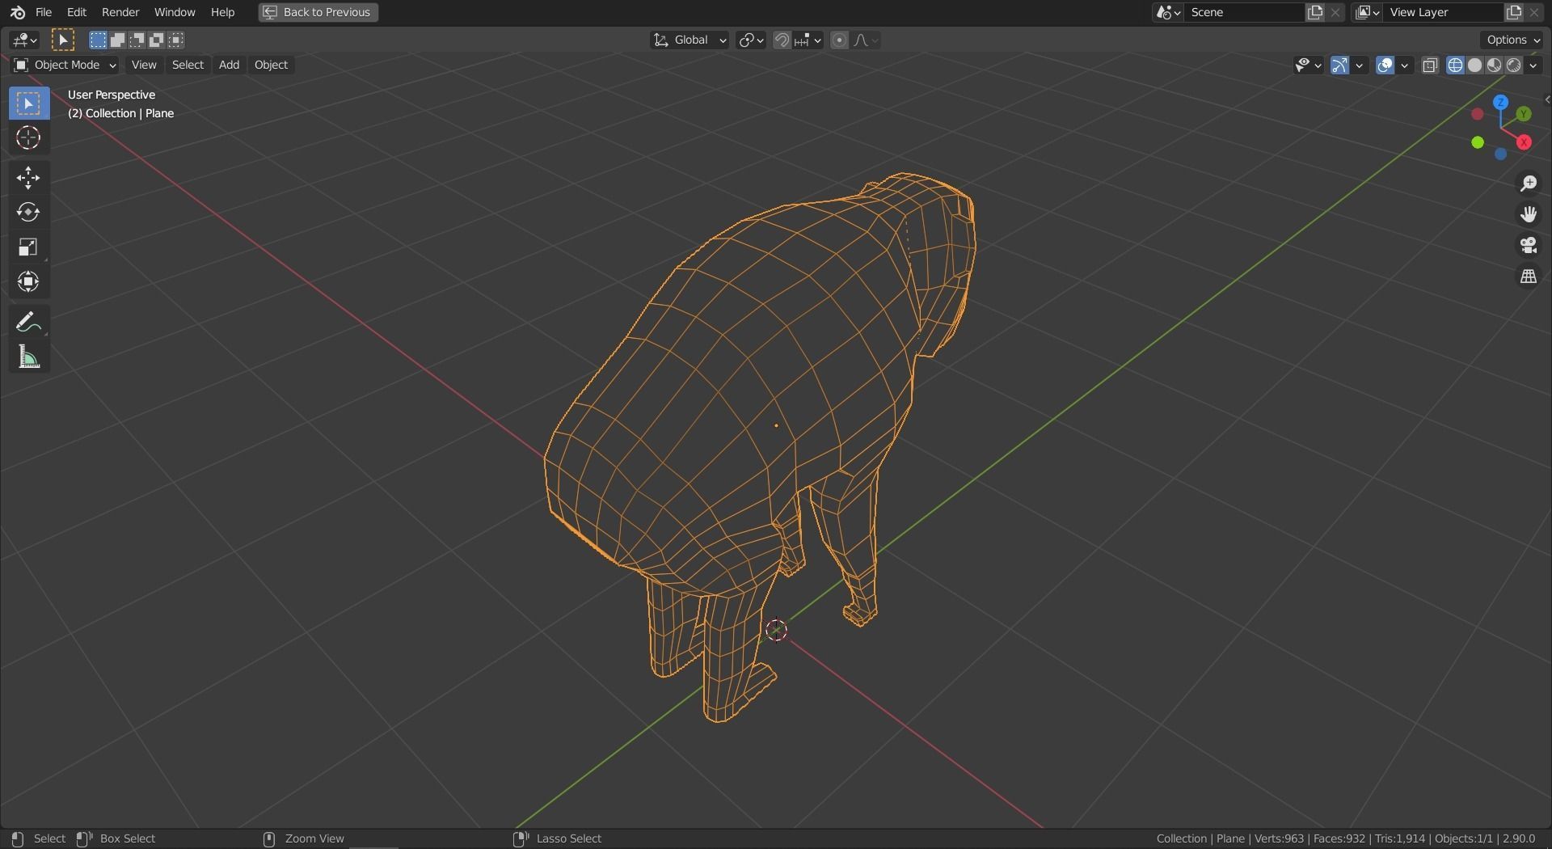Open the Options dropdown

pos(1513,40)
